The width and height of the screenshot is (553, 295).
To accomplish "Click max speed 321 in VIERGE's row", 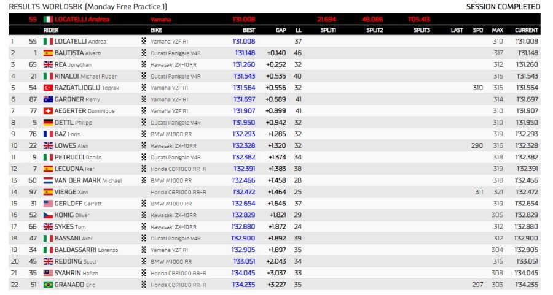I will coord(498,192).
